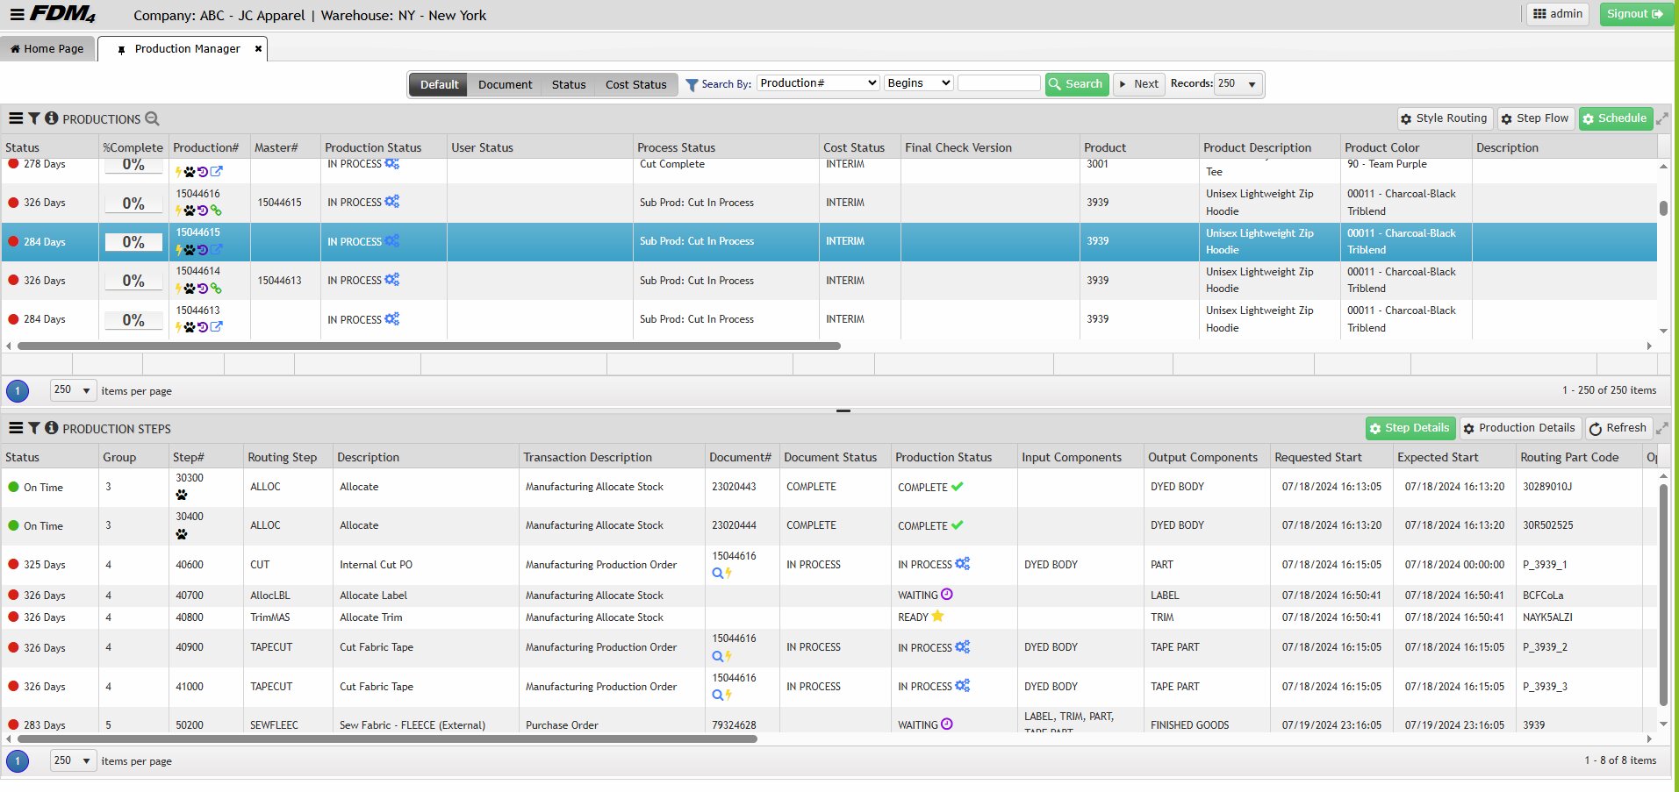The width and height of the screenshot is (1679, 792).
Task: Expand the Productions panel to full size
Action: tap(1661, 118)
